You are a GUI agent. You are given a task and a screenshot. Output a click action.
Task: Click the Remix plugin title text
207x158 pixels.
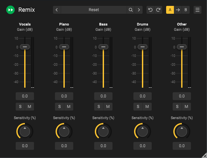(26, 10)
